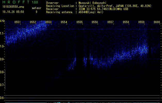This screenshot has width=162, height=103.
Task: Click the timestamp 10.10.26 05:50
Action: 13,12
